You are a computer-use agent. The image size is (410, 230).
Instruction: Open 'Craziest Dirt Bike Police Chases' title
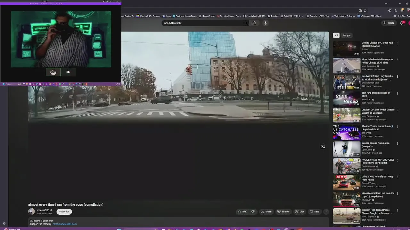(x=378, y=111)
